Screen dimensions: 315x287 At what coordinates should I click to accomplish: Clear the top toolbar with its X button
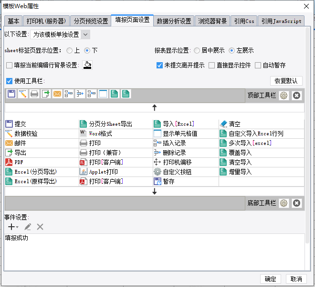[x=296, y=96]
